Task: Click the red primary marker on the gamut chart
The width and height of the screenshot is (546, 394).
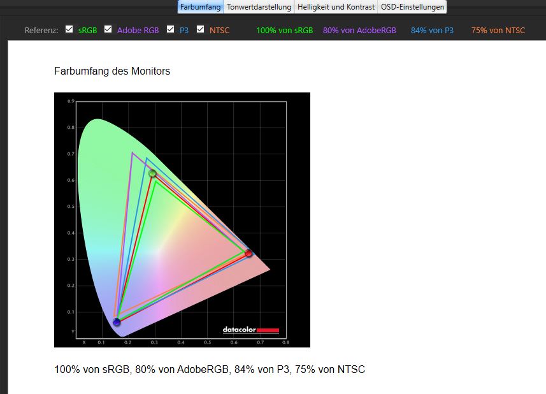Action: [248, 253]
